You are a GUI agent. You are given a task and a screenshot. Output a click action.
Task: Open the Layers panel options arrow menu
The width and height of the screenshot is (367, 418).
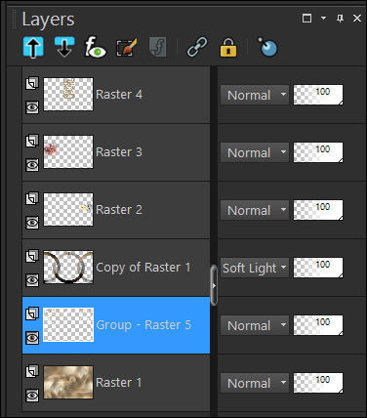click(323, 19)
